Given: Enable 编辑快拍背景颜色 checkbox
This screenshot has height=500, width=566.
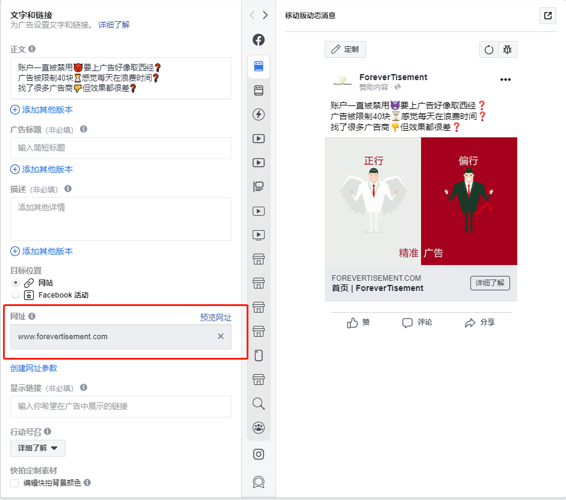Looking at the screenshot, I should tap(14, 483).
